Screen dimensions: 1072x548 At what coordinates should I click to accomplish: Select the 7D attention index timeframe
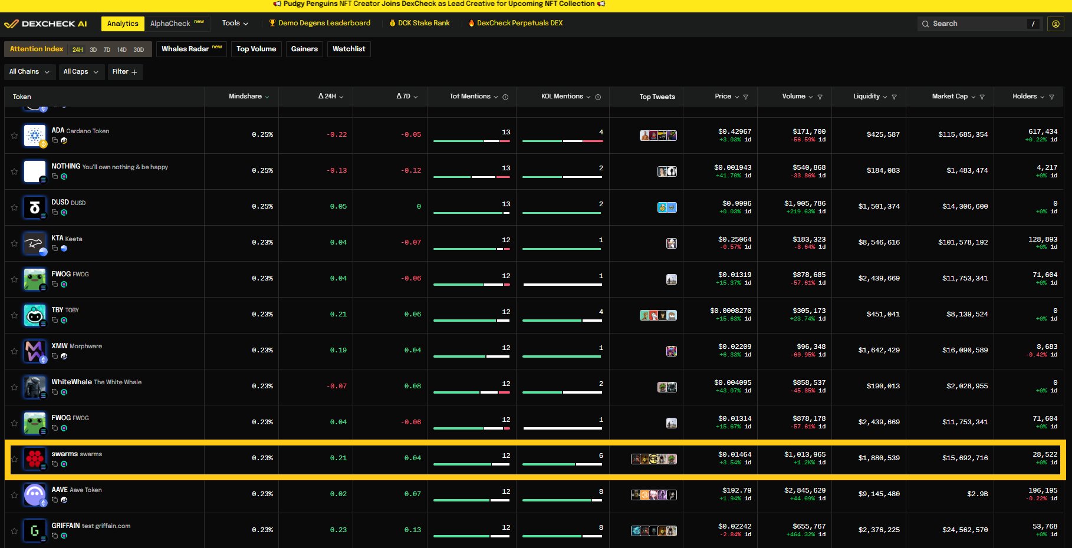click(x=107, y=49)
